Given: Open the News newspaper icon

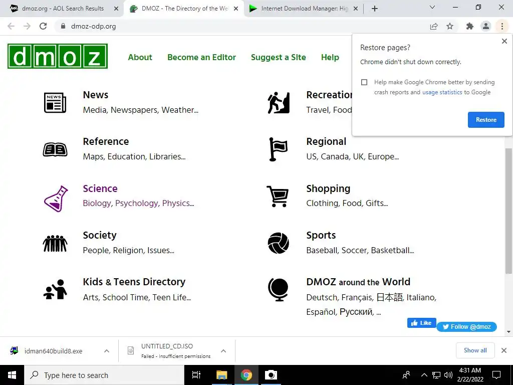Looking at the screenshot, I should [55, 102].
